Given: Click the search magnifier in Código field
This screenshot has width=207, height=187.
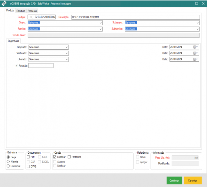Looking at the screenshot, I should click(31, 17).
